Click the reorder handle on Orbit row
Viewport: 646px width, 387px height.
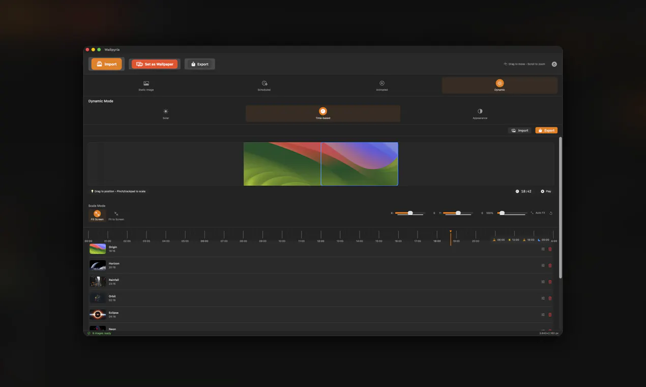click(543, 298)
